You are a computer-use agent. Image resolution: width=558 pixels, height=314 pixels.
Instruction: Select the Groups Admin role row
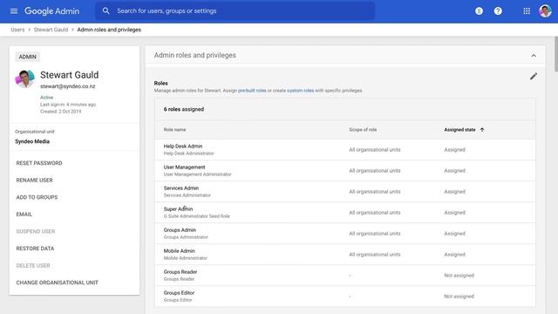coord(345,234)
